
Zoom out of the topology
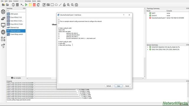tap(72, 5)
